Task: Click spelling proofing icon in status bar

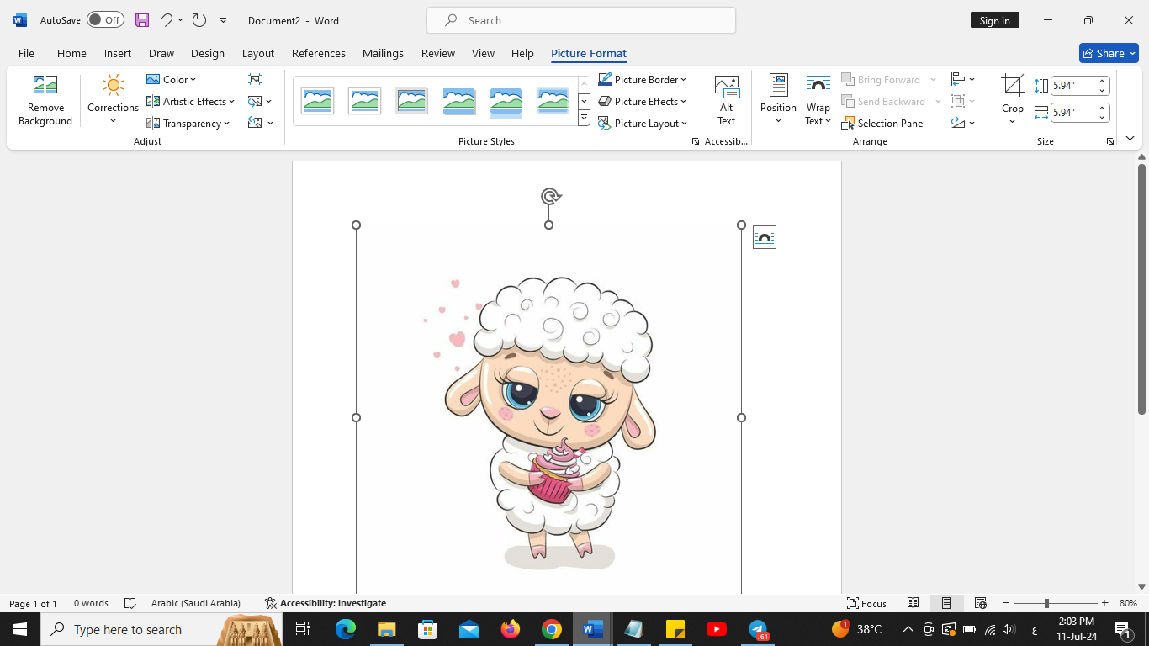Action: click(130, 603)
